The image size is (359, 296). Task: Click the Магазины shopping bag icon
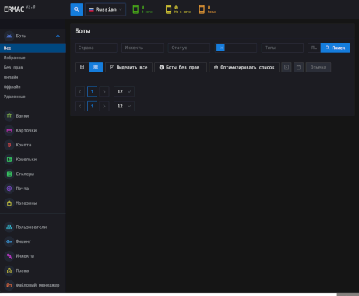pyautogui.click(x=9, y=203)
